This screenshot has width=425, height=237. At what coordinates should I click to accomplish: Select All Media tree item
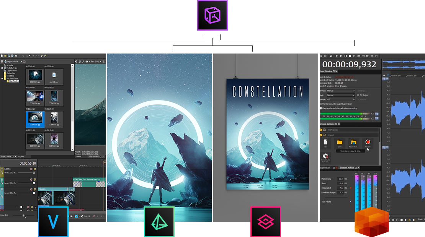[8, 65]
